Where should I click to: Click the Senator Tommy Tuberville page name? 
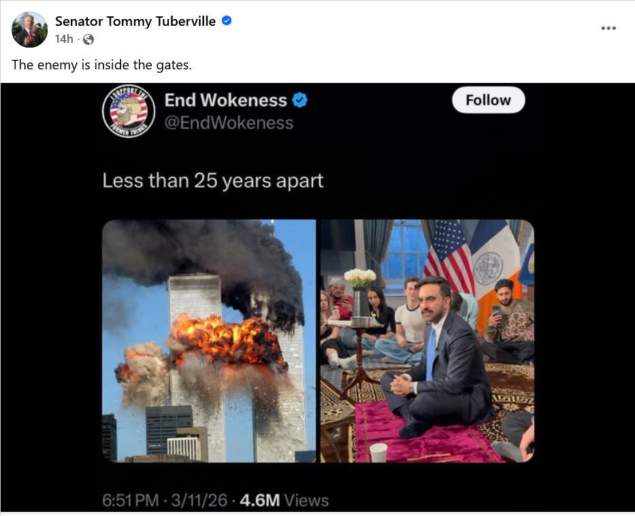135,21
